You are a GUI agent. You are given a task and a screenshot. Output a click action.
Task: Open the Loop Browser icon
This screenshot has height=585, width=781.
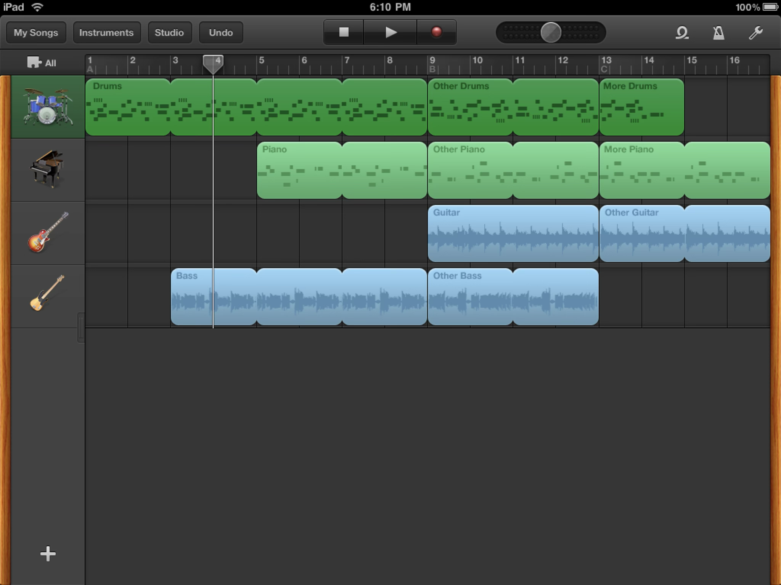tap(682, 33)
